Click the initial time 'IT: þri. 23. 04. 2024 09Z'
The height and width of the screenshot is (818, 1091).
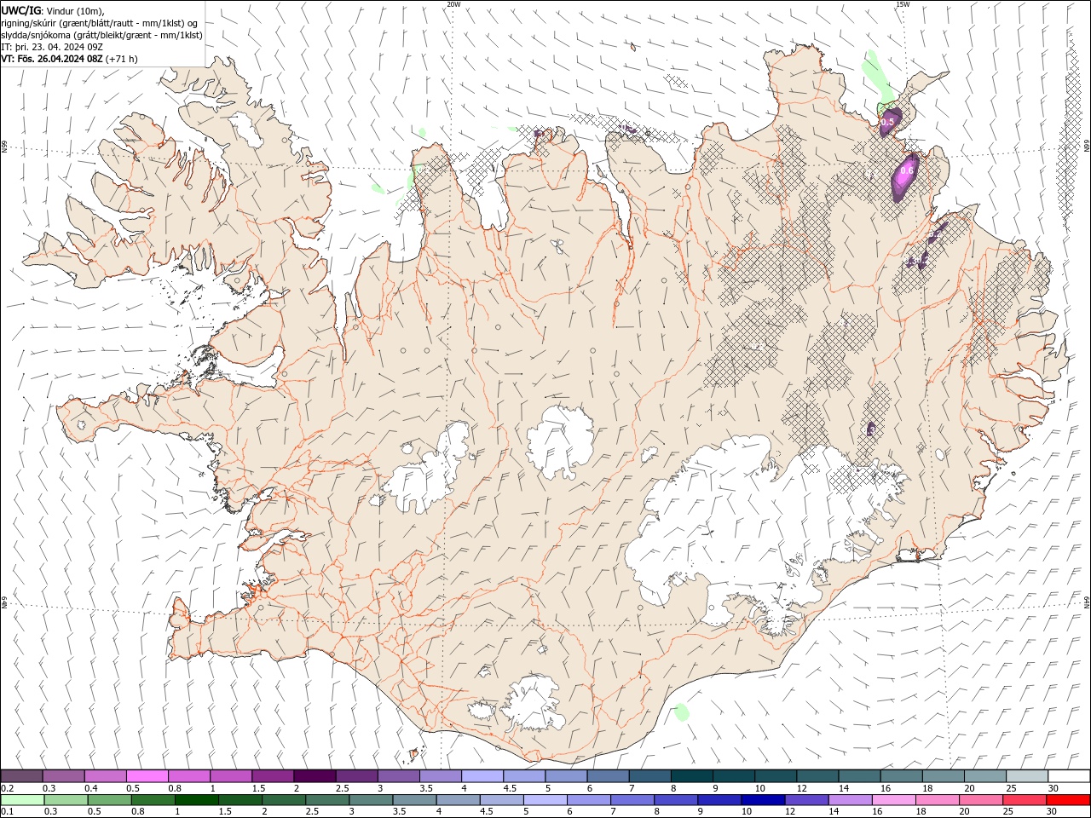point(52,46)
